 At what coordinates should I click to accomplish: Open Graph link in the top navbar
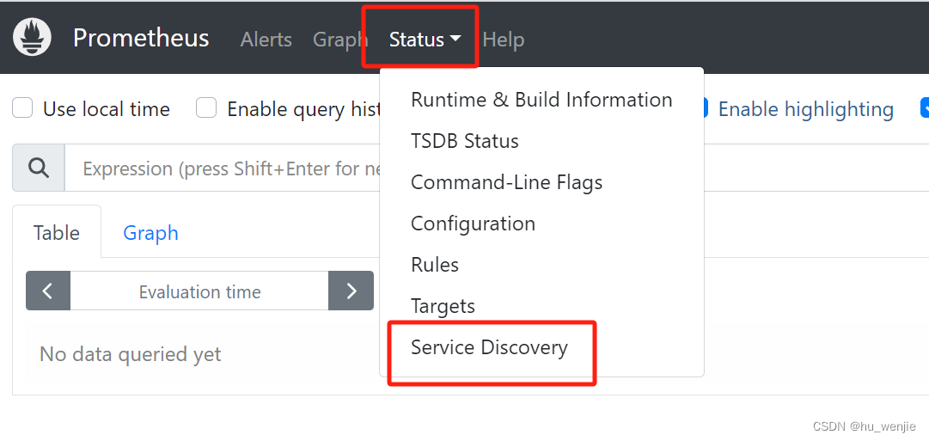pos(340,40)
